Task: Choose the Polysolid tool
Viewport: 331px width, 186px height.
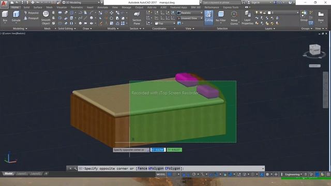Action: [31, 13]
